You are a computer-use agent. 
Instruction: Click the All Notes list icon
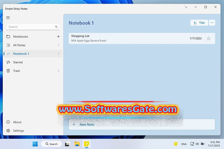tap(8, 45)
